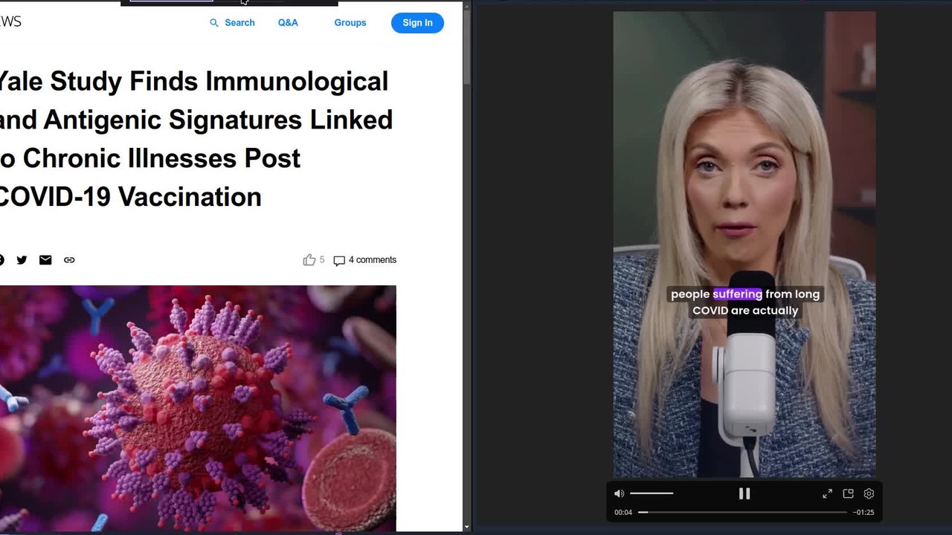Image resolution: width=952 pixels, height=535 pixels.
Task: Share article by email icon
Action: pos(45,260)
